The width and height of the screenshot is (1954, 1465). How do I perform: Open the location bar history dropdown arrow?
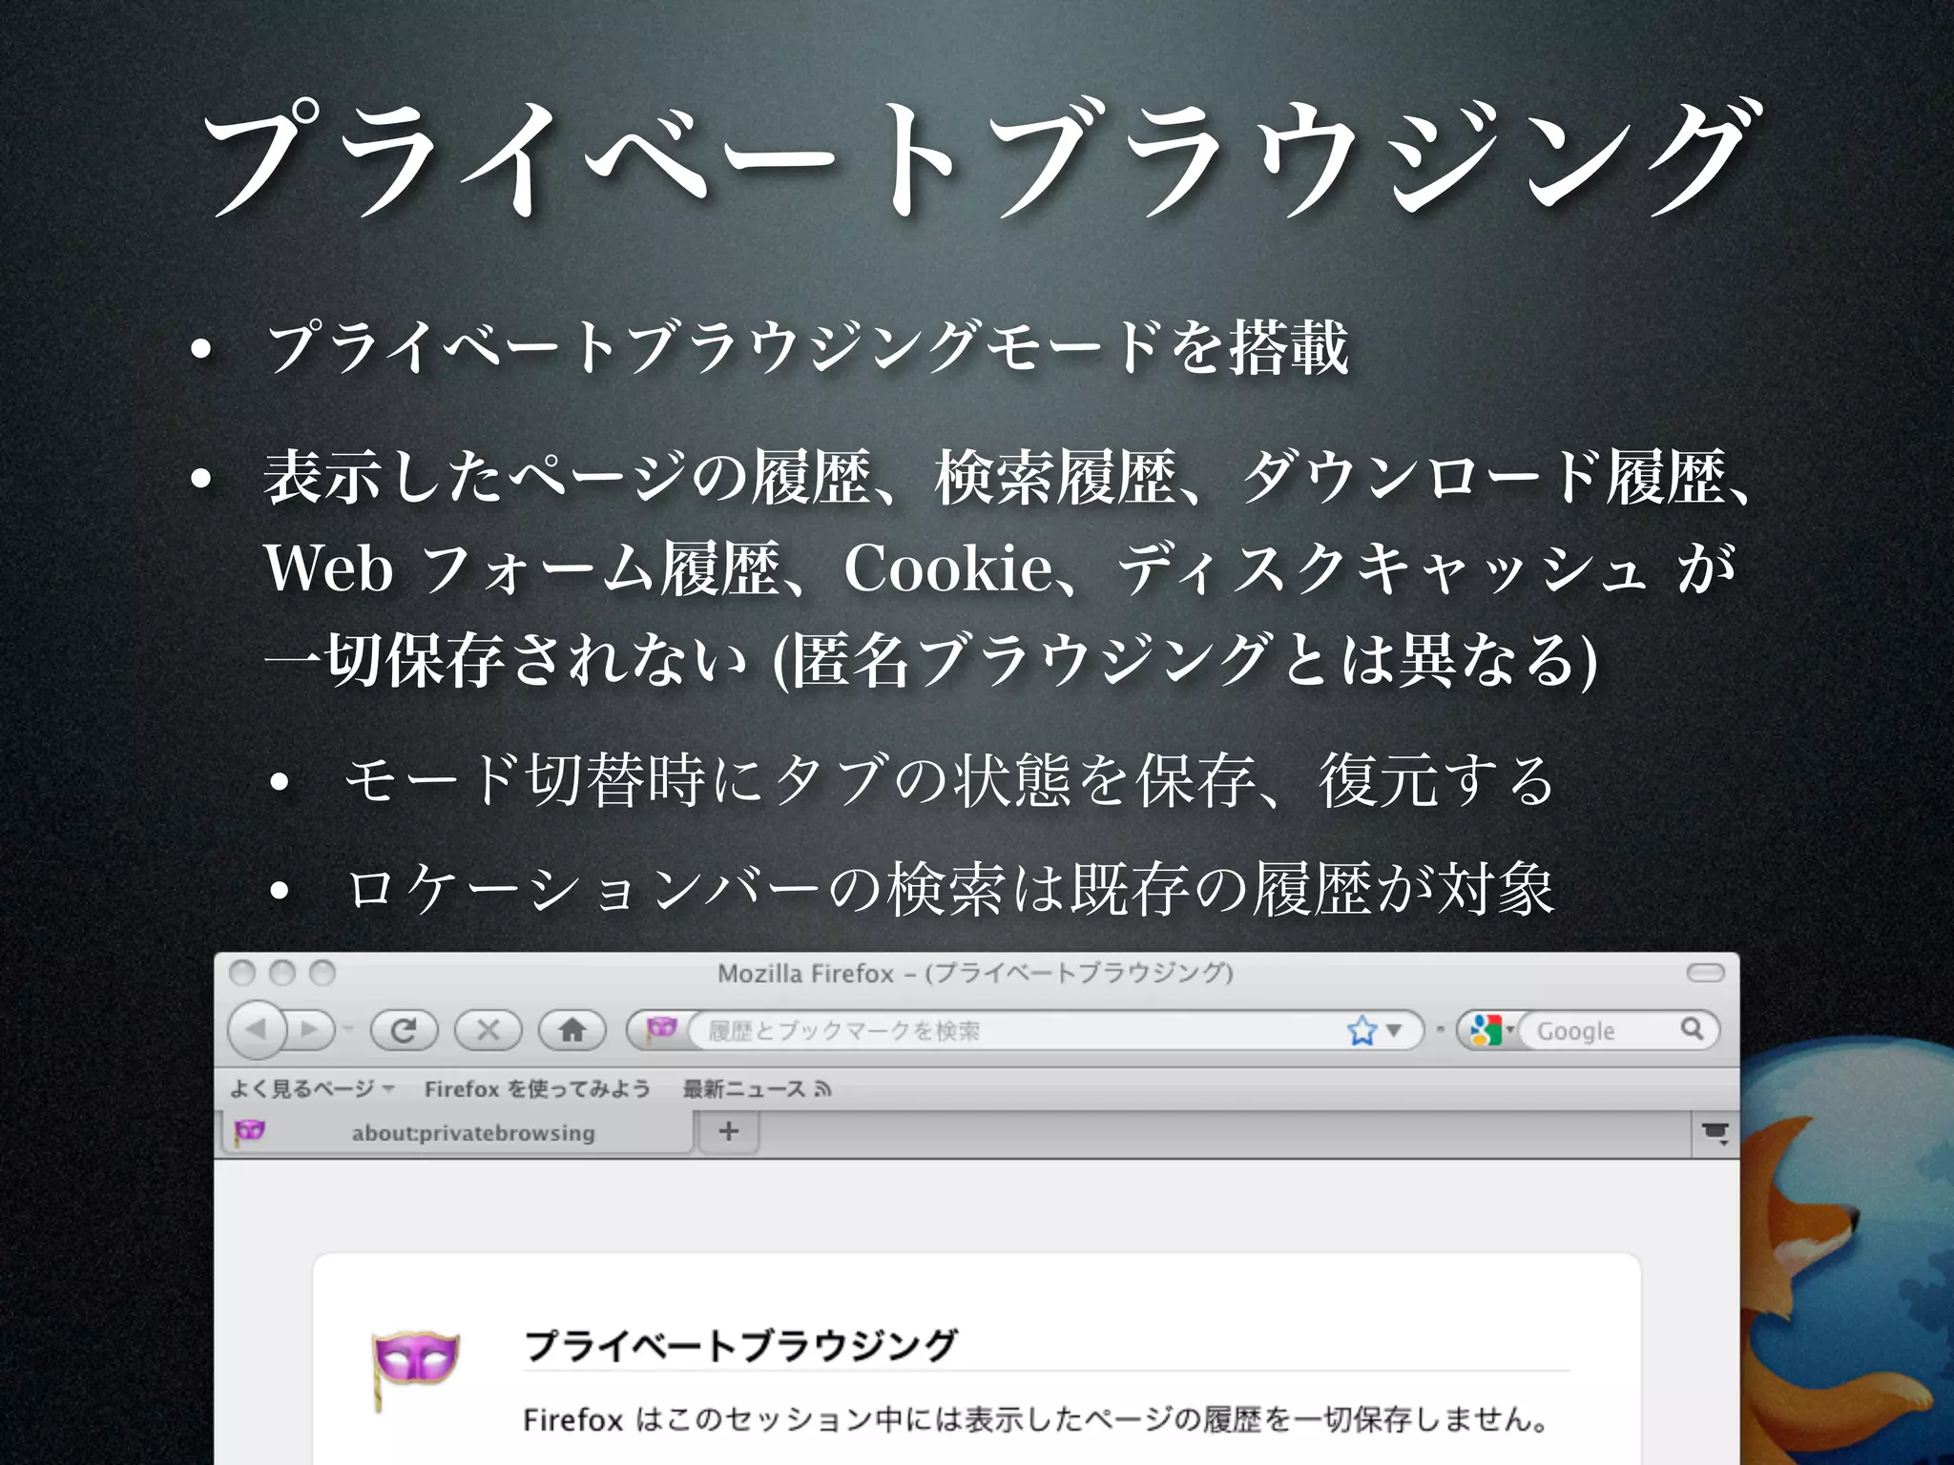1394,1030
